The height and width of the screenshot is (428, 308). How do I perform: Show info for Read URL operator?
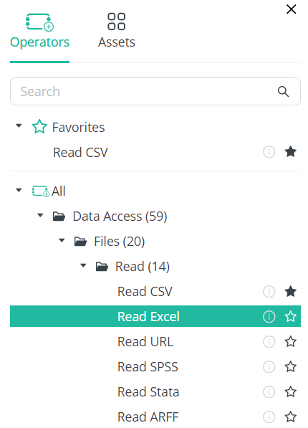tap(269, 342)
